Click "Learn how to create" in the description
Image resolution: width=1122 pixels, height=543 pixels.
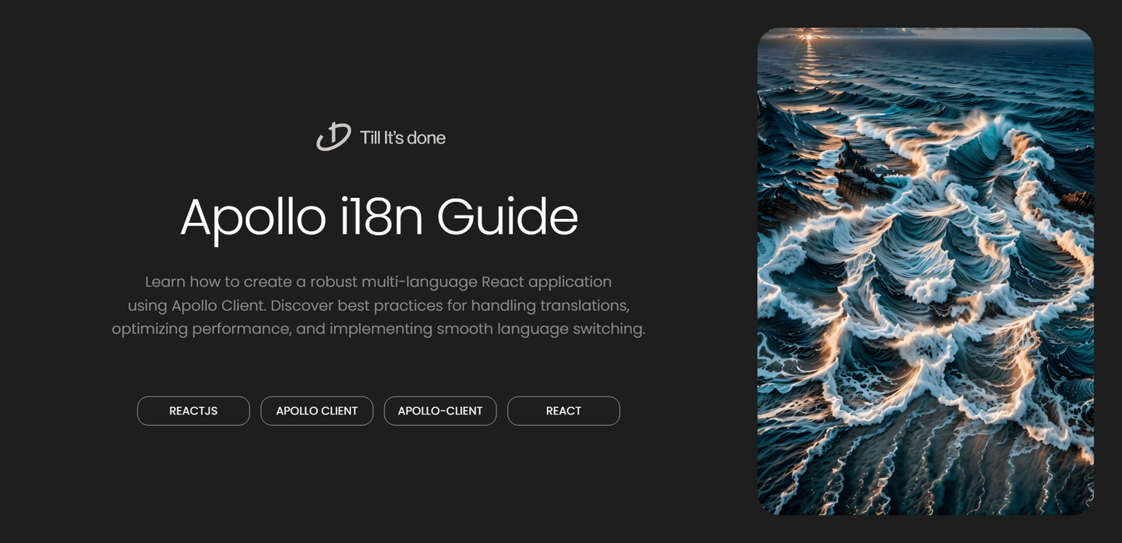click(208, 281)
